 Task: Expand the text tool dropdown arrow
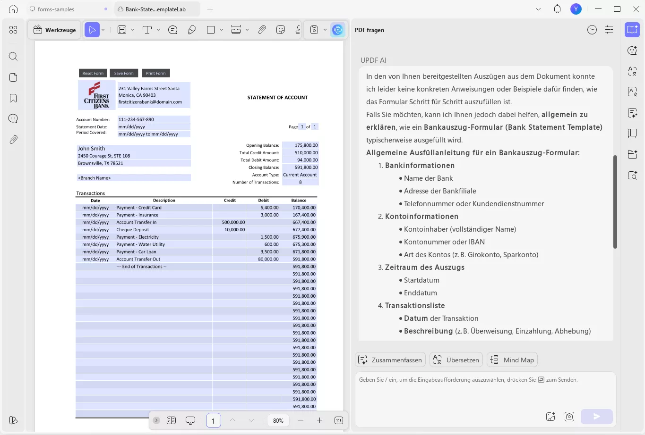pos(158,30)
